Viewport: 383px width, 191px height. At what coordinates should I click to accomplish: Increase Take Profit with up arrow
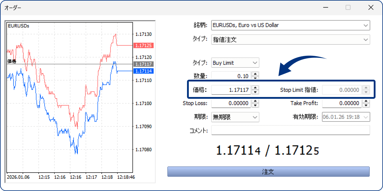click(x=366, y=101)
